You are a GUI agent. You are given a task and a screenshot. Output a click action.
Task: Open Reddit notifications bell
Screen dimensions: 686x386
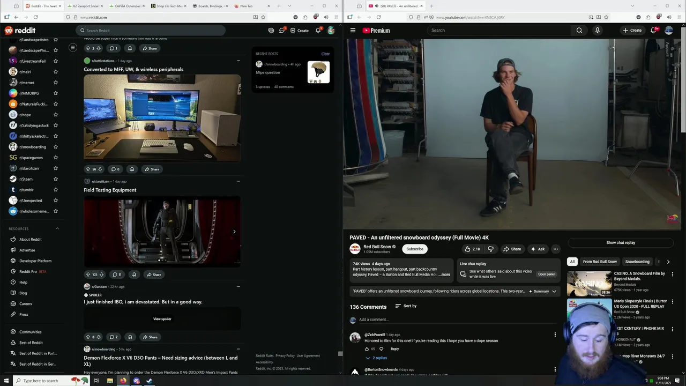pos(318,31)
